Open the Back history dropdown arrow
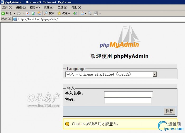The height and width of the screenshot is (133, 185). [14, 13]
